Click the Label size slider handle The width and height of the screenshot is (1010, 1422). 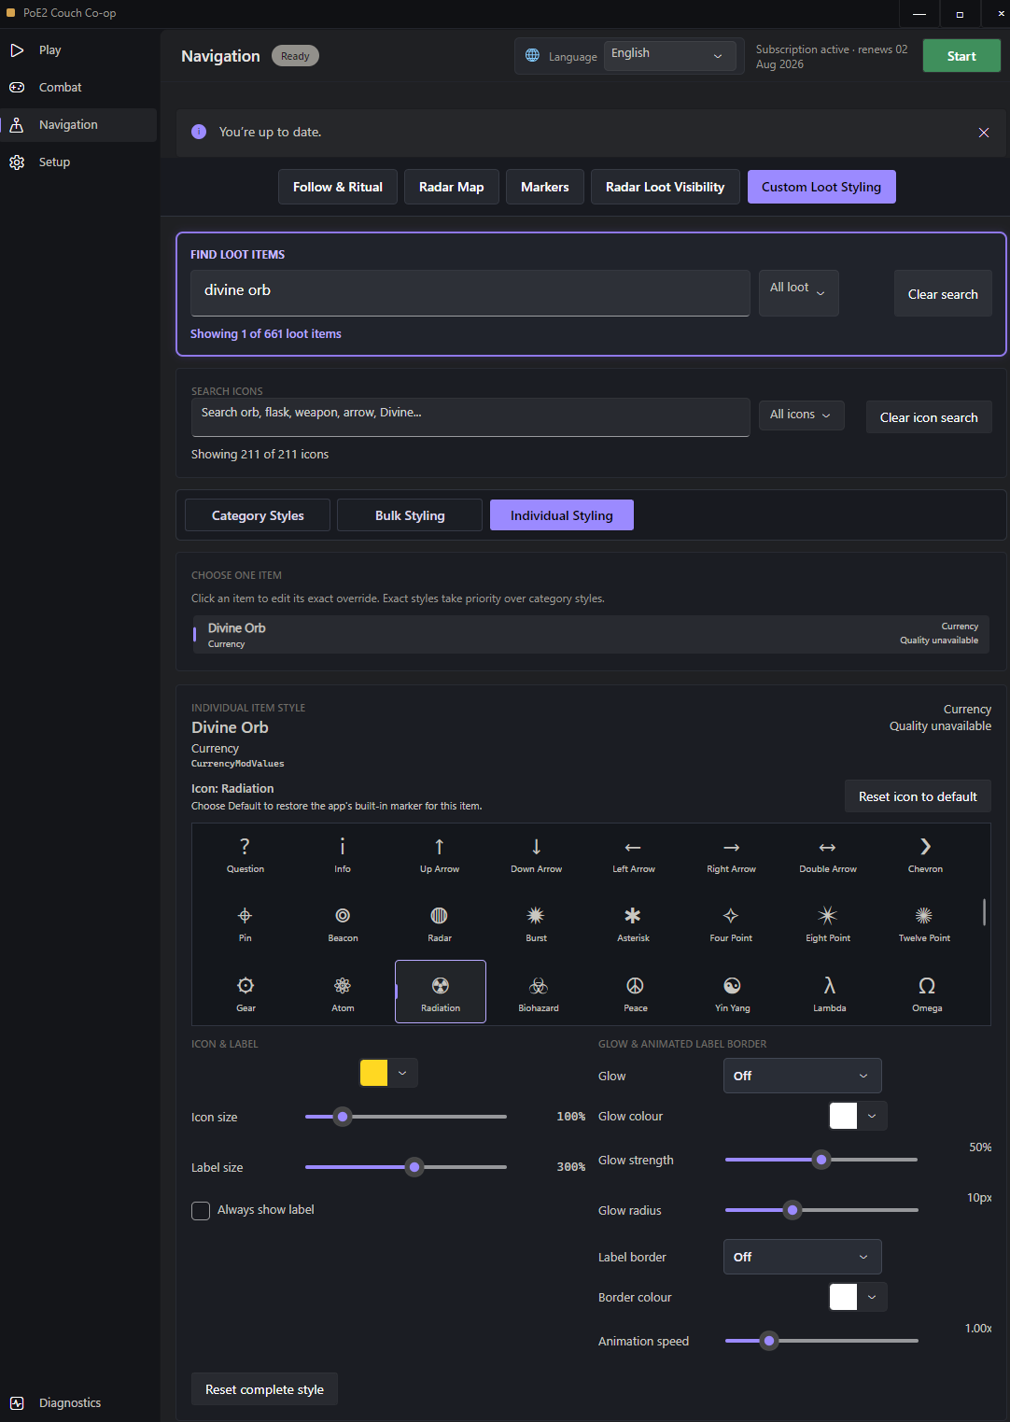414,1167
